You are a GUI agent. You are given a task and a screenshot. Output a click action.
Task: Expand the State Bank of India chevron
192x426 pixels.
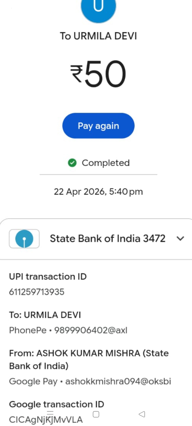coord(181,239)
